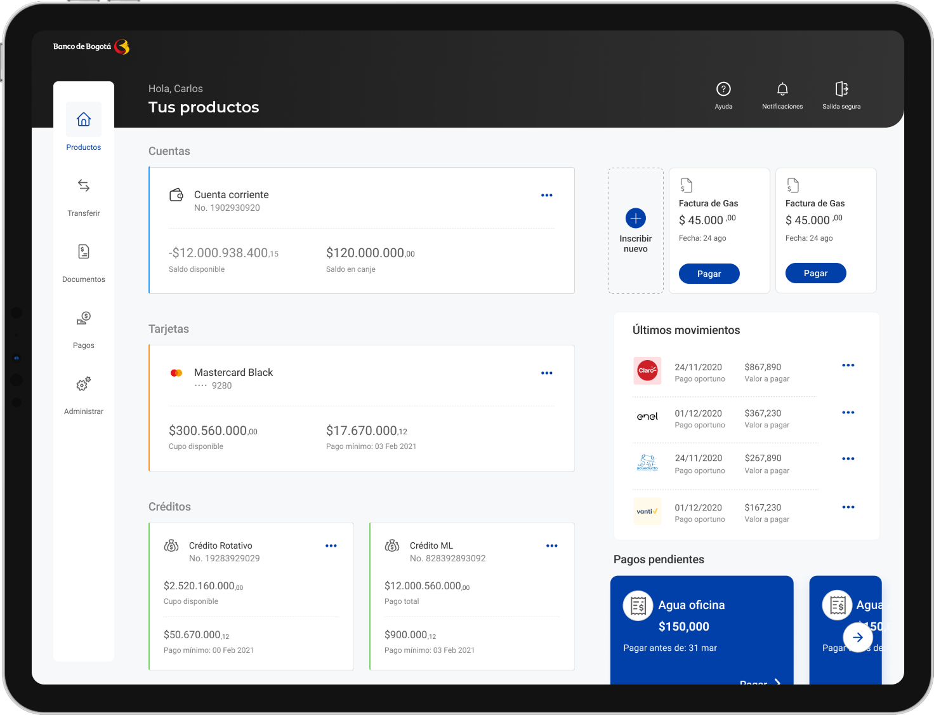Click the next arrow in Pagos pendientes
Image resolution: width=934 pixels, height=715 pixels.
pos(857,638)
